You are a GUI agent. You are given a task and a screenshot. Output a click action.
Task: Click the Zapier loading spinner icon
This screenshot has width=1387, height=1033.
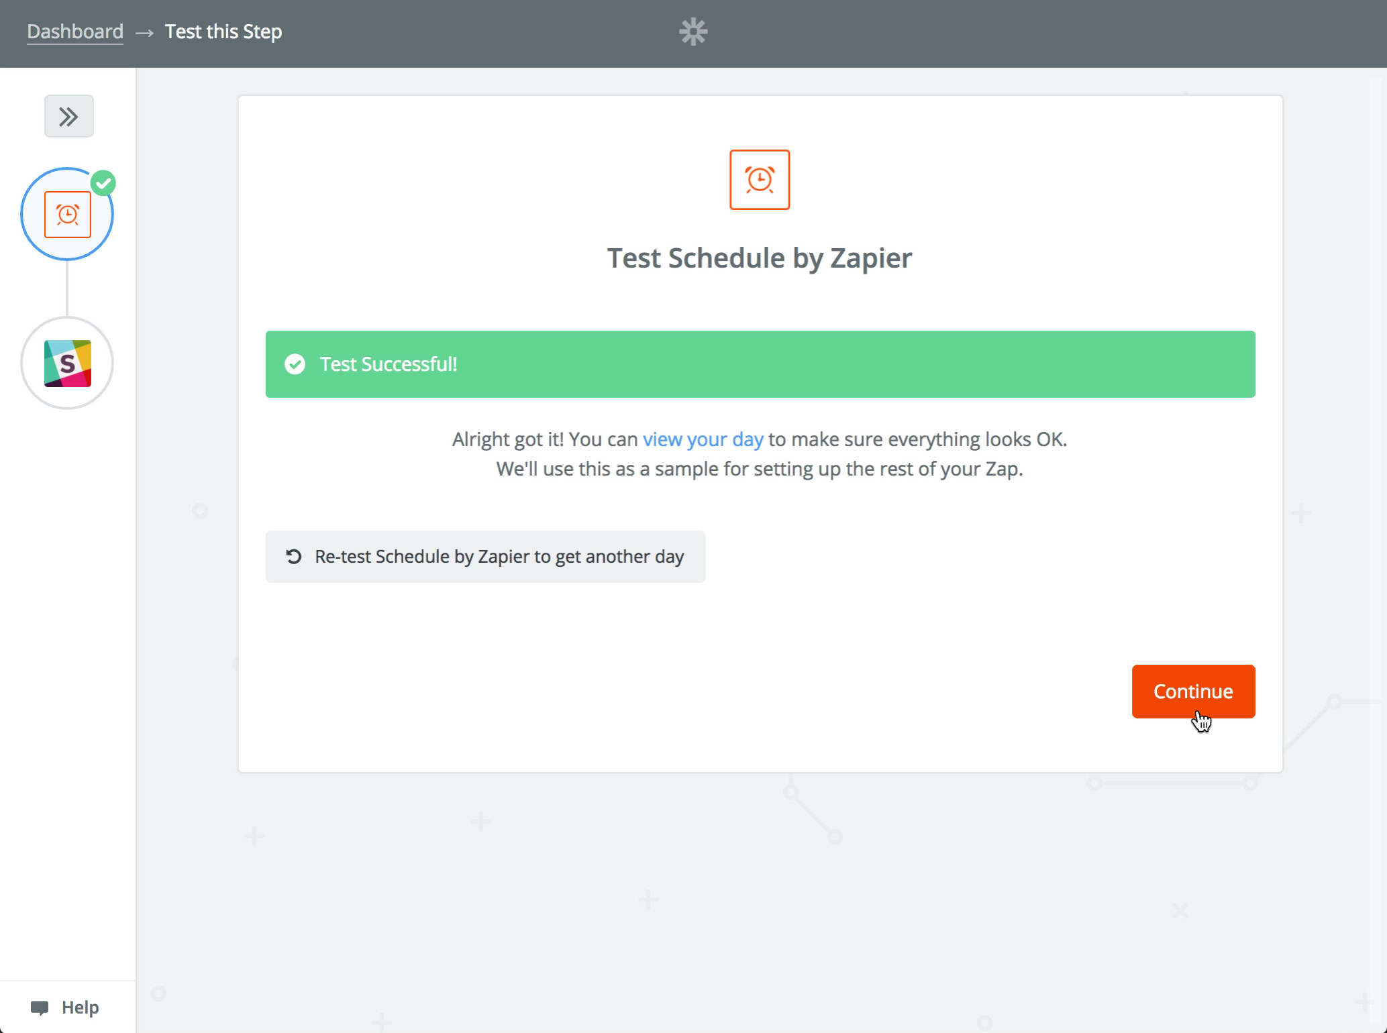click(x=694, y=32)
